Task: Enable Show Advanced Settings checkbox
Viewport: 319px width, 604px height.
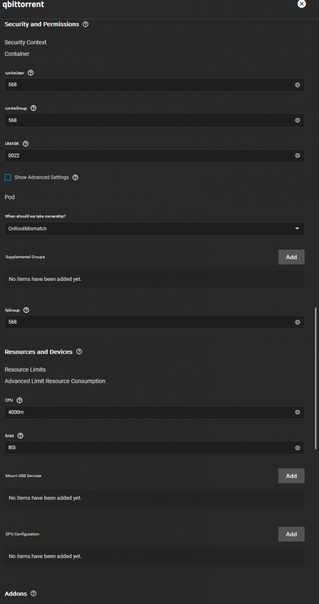Action: pos(8,177)
